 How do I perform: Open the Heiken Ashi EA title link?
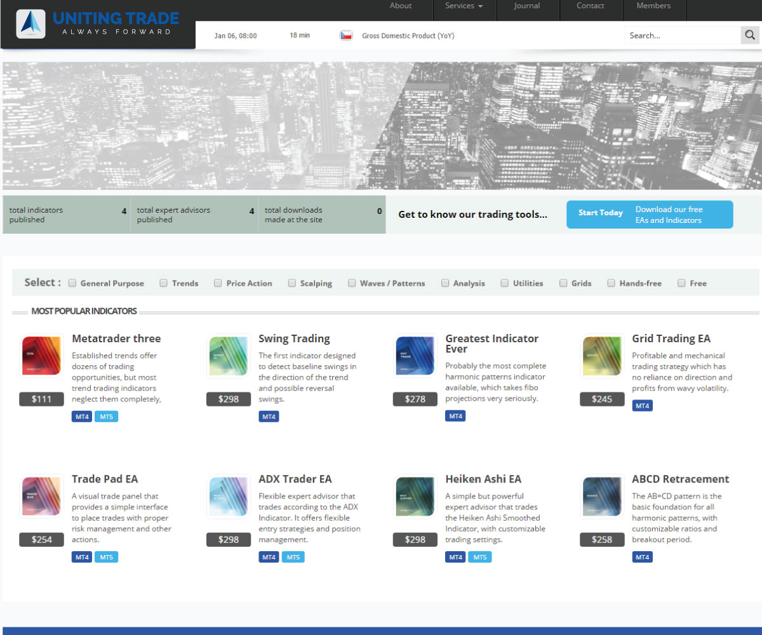pyautogui.click(x=483, y=479)
